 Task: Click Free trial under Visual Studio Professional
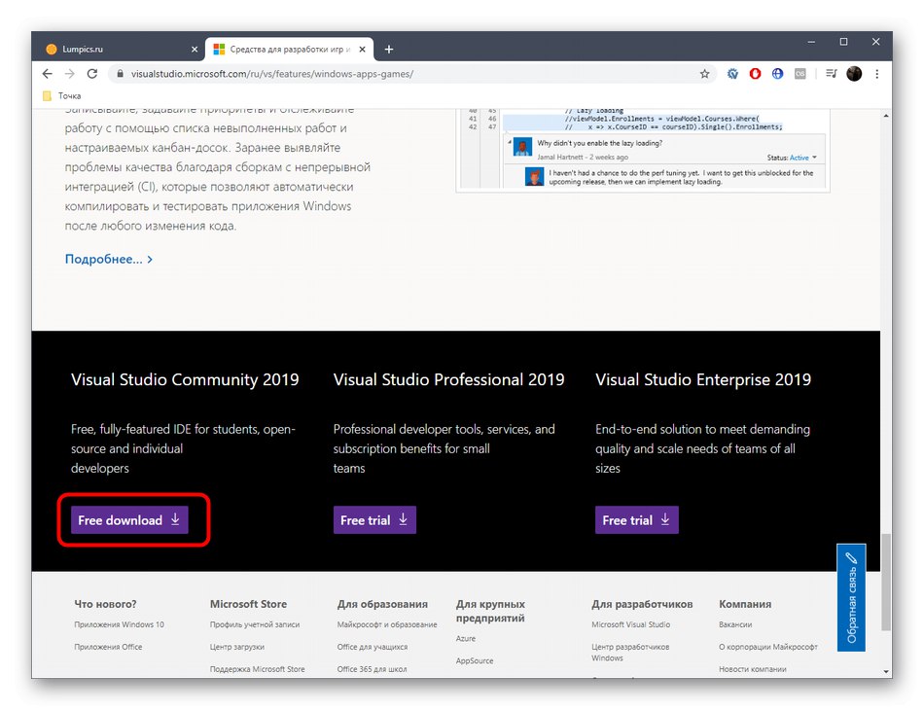coord(374,520)
